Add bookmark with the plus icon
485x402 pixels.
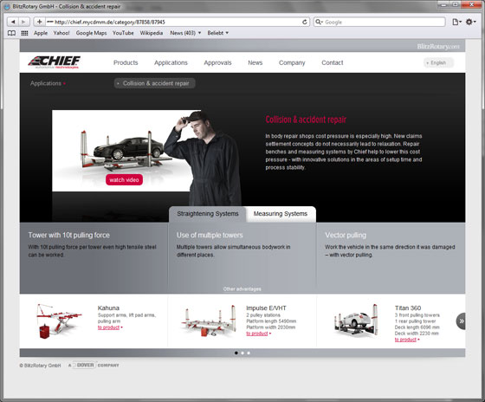click(x=39, y=22)
